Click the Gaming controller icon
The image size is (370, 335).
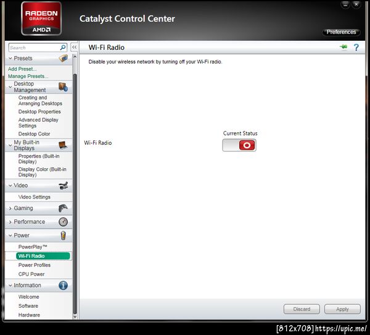pos(63,208)
